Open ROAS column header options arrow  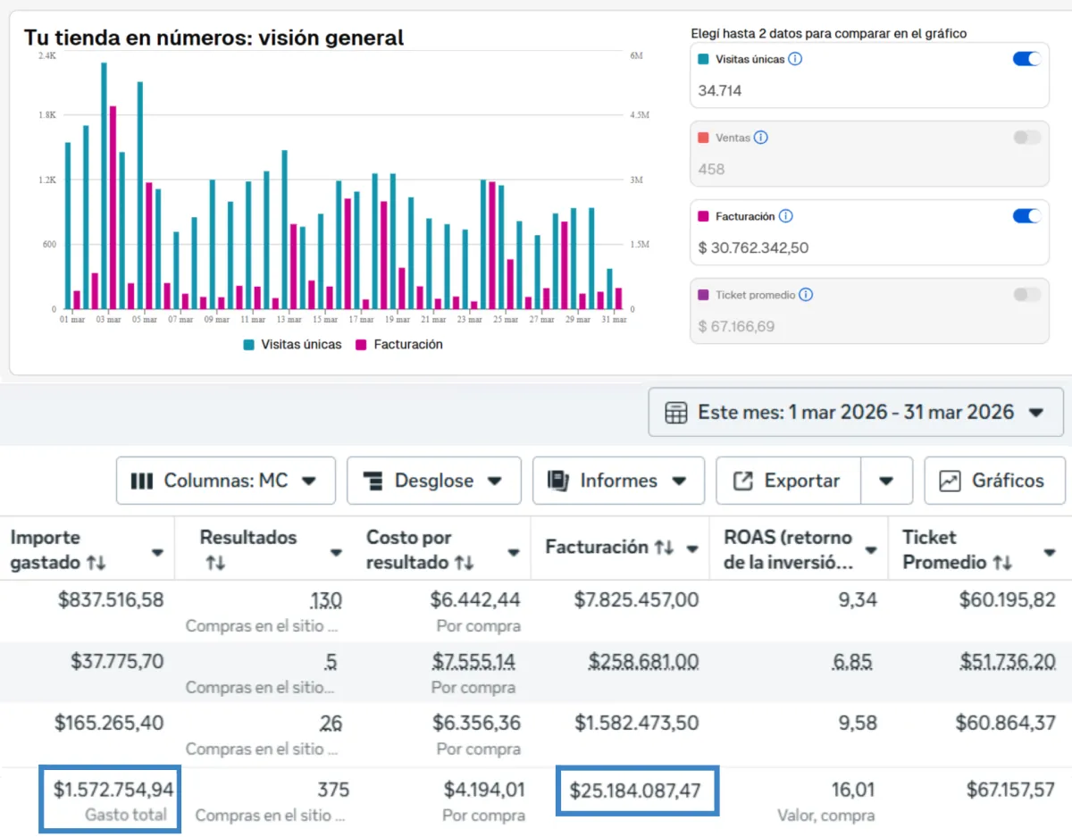coord(871,550)
